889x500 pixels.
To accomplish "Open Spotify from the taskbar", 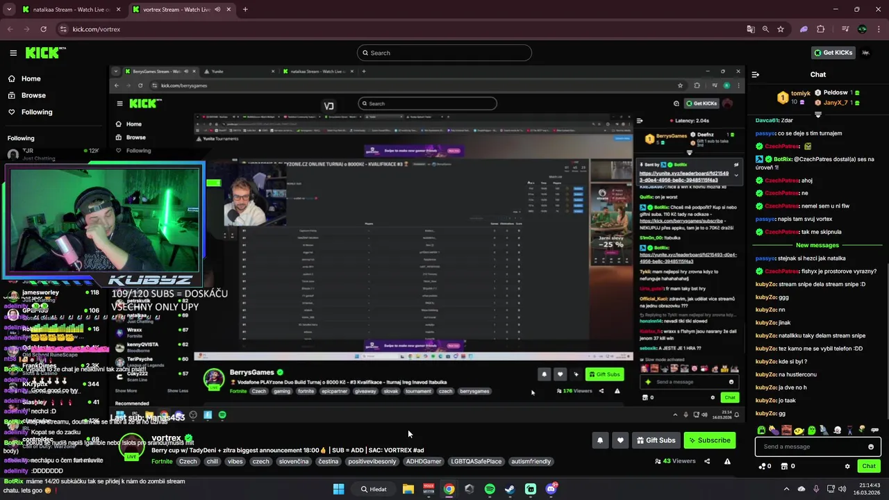I will [490, 489].
